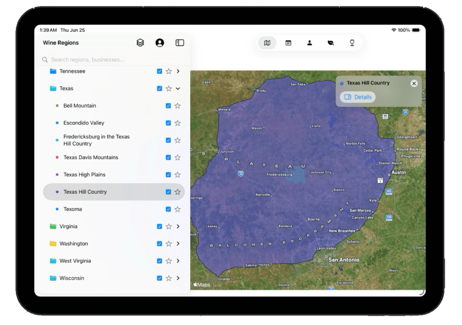Favorite the Texas folder star
Viewport: 462px width, 325px height.
[x=168, y=89]
